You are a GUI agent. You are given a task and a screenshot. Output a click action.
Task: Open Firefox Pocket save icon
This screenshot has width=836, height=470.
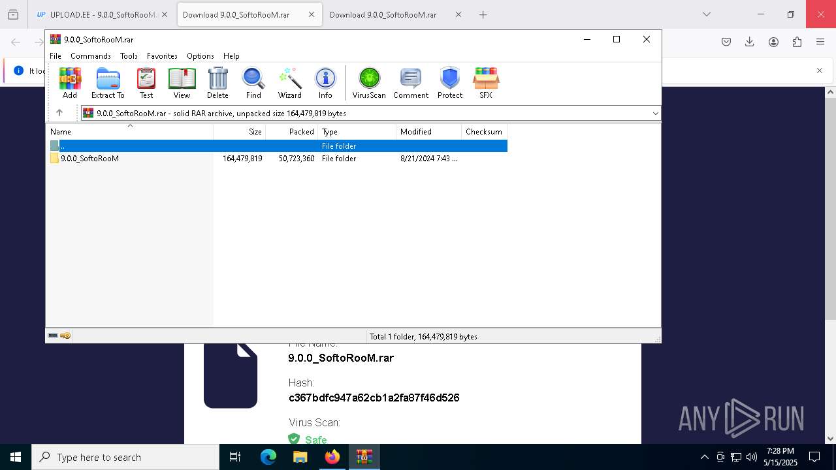point(726,42)
